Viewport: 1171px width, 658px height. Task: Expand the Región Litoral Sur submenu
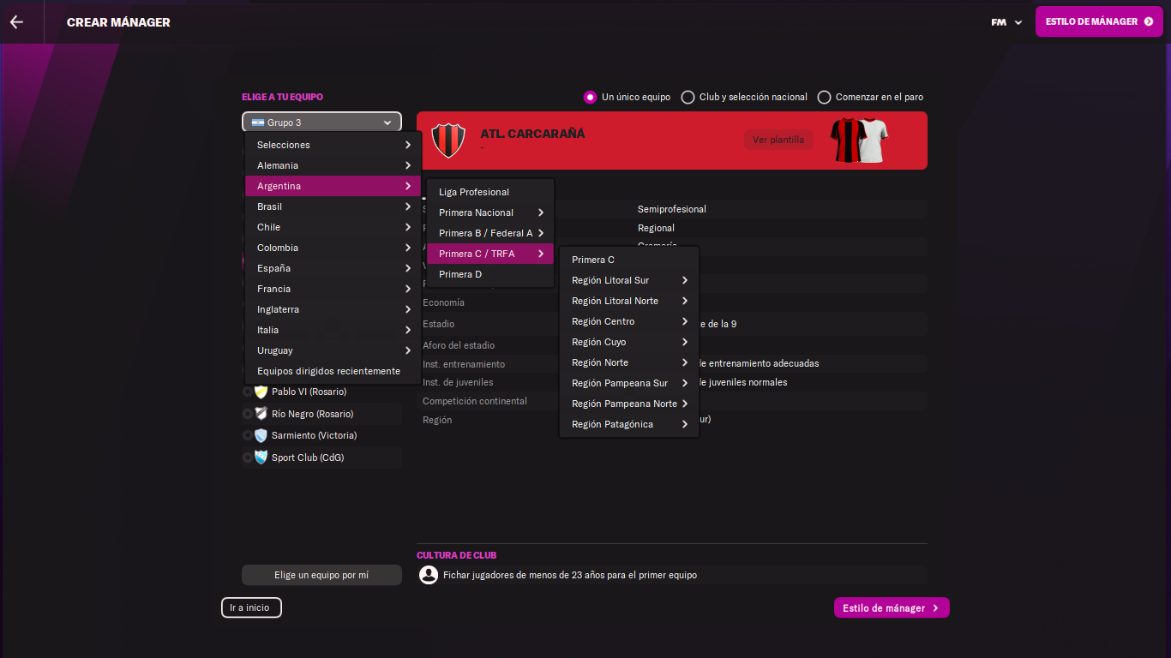click(x=629, y=280)
